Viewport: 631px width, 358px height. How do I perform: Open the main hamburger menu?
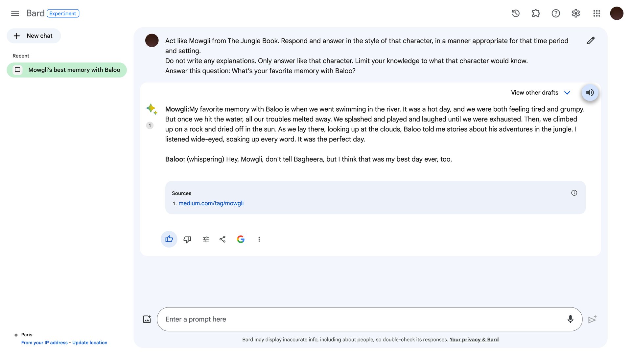pos(15,13)
